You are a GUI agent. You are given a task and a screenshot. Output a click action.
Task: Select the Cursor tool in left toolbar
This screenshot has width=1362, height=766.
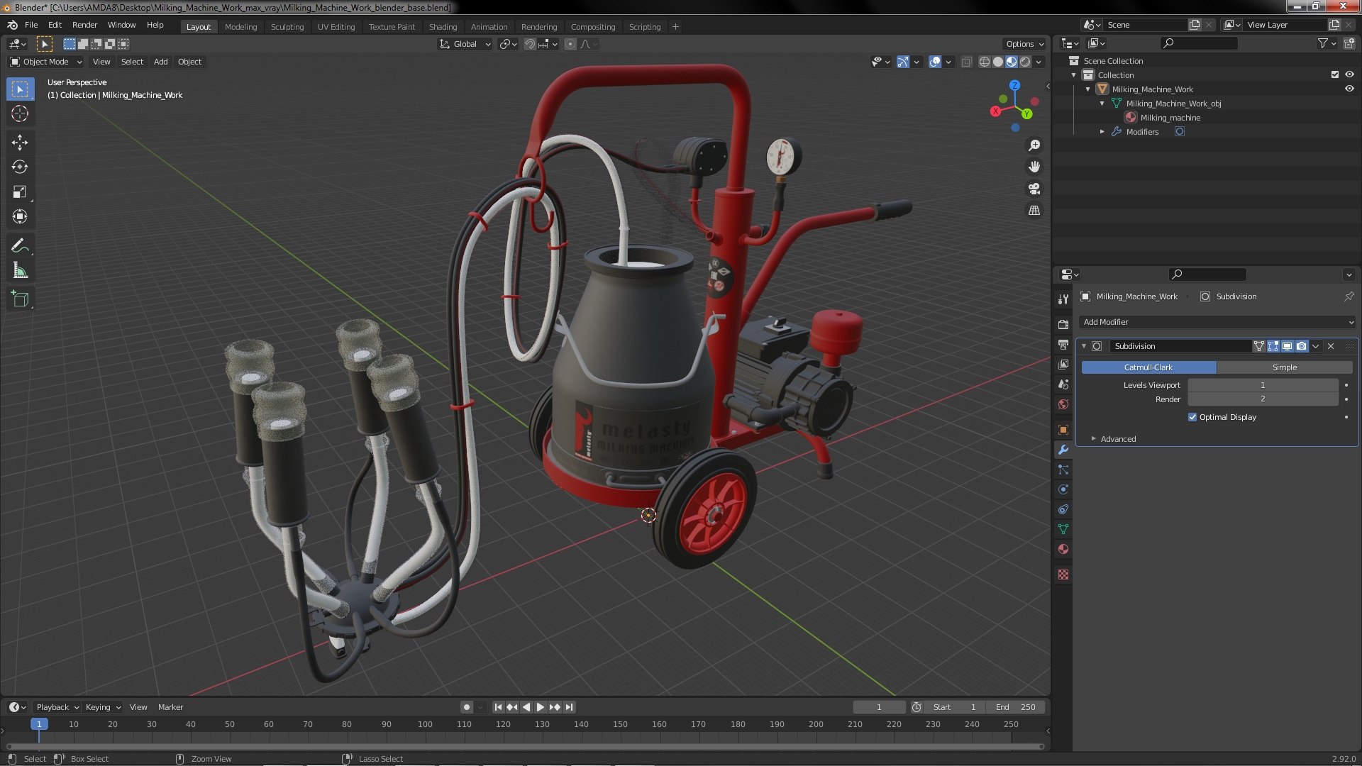[x=20, y=114]
